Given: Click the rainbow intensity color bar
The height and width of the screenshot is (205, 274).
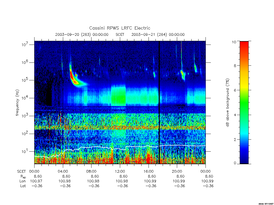Looking at the screenshot, I should (x=244, y=102).
